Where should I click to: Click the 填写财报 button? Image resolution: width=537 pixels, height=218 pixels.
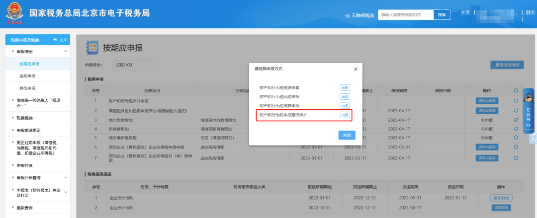(x=501, y=208)
